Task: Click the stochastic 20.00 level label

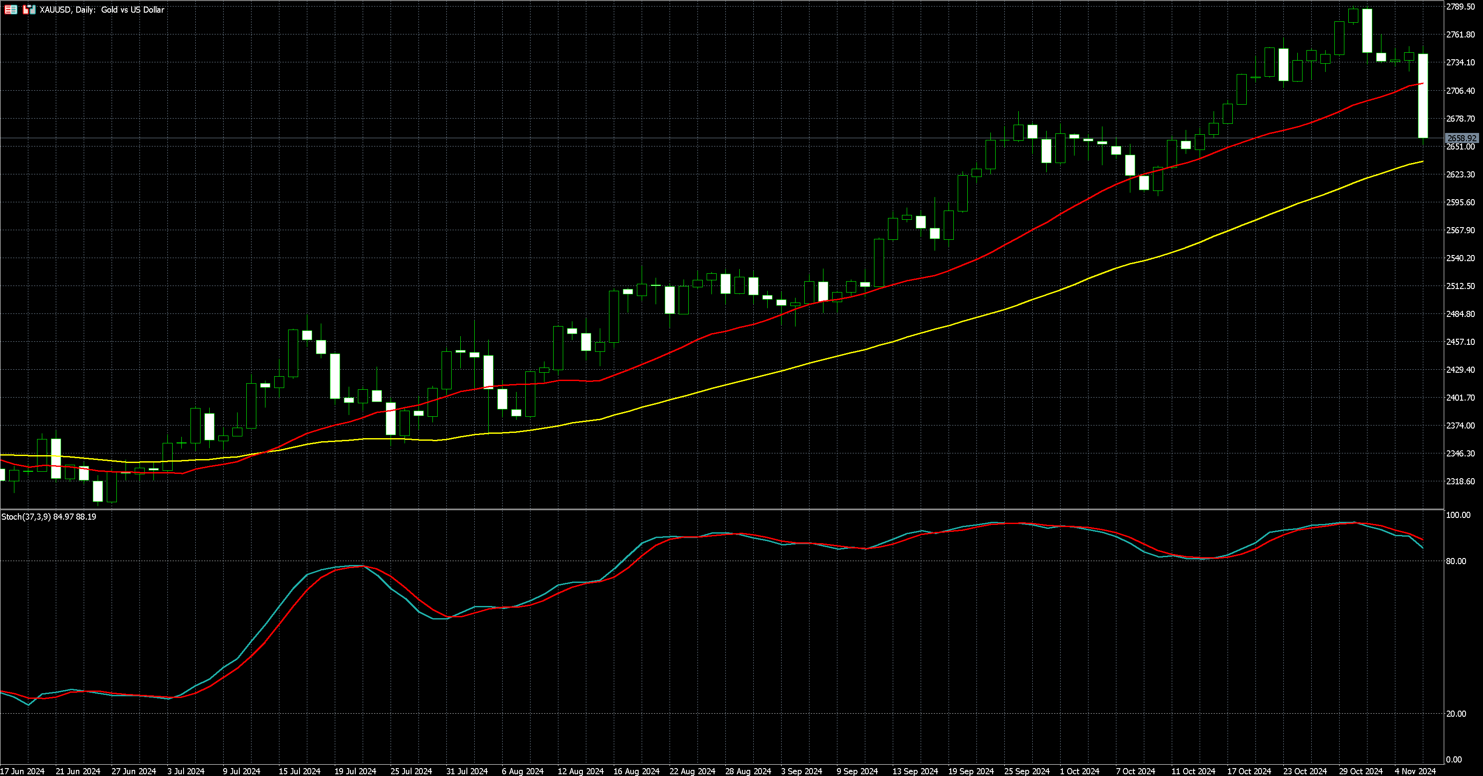Action: pyautogui.click(x=1456, y=714)
